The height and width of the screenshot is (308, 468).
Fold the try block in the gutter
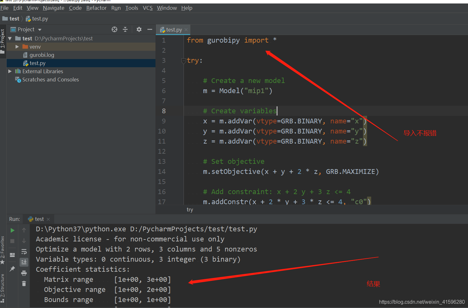click(184, 61)
